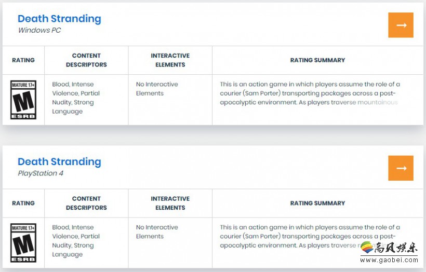The width and height of the screenshot is (426, 272).
Task: Expand truncated rating summary text for PlayStation 4
Action: pos(310,236)
